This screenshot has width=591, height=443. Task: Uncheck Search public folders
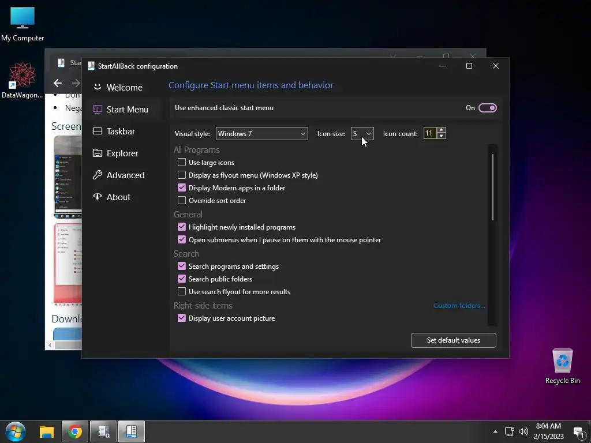182,279
